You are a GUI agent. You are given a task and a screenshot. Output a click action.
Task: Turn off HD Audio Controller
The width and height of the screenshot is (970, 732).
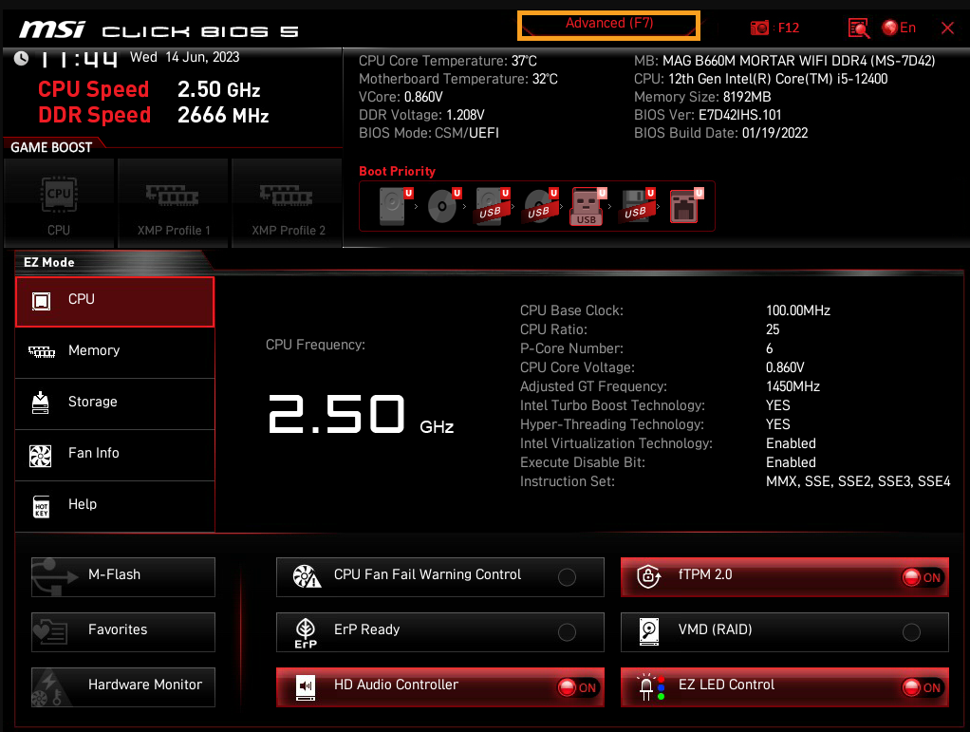point(577,687)
